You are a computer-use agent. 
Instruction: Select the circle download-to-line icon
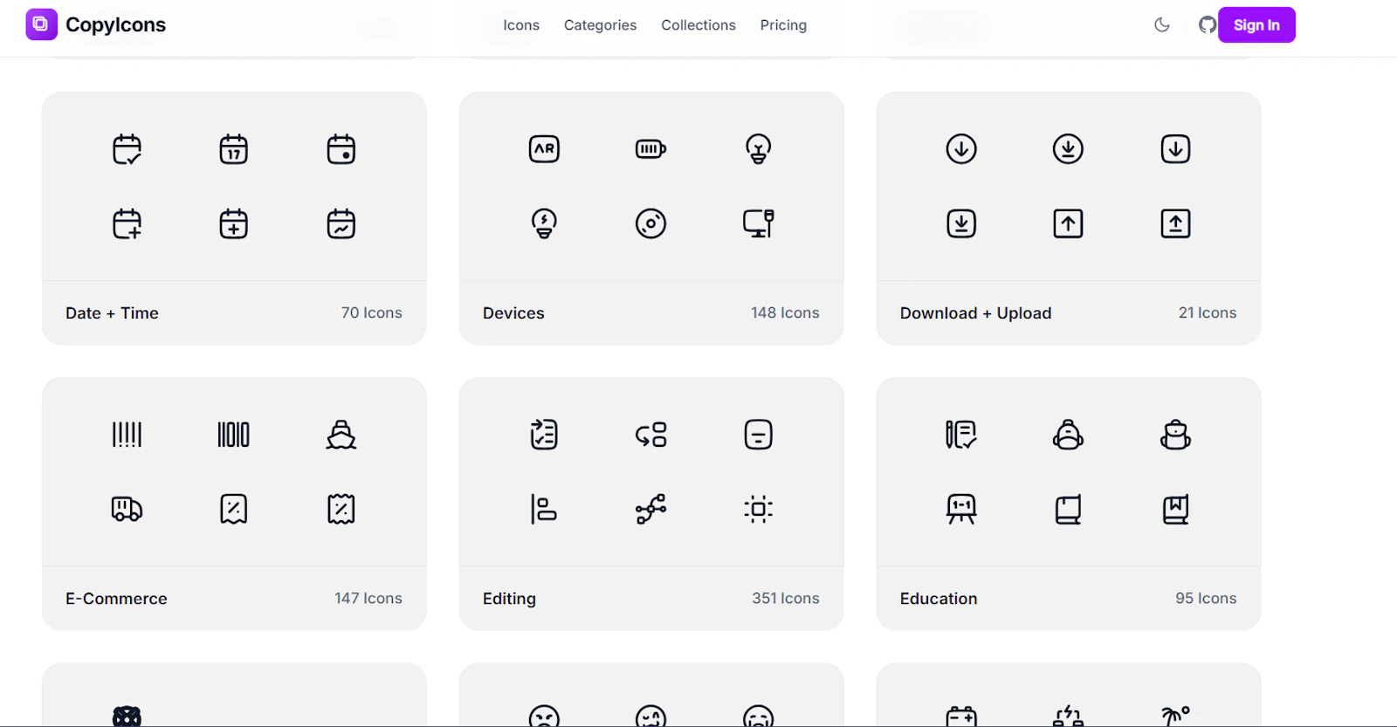[1069, 149]
